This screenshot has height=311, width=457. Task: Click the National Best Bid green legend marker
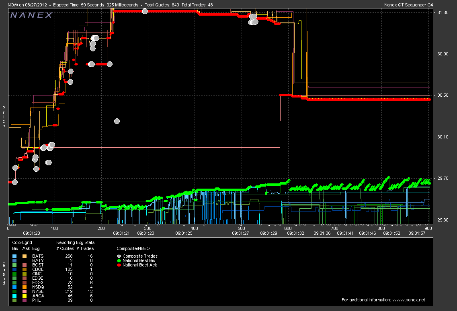coord(119,261)
